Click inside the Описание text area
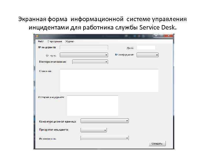208x156 pixels. 109,81
